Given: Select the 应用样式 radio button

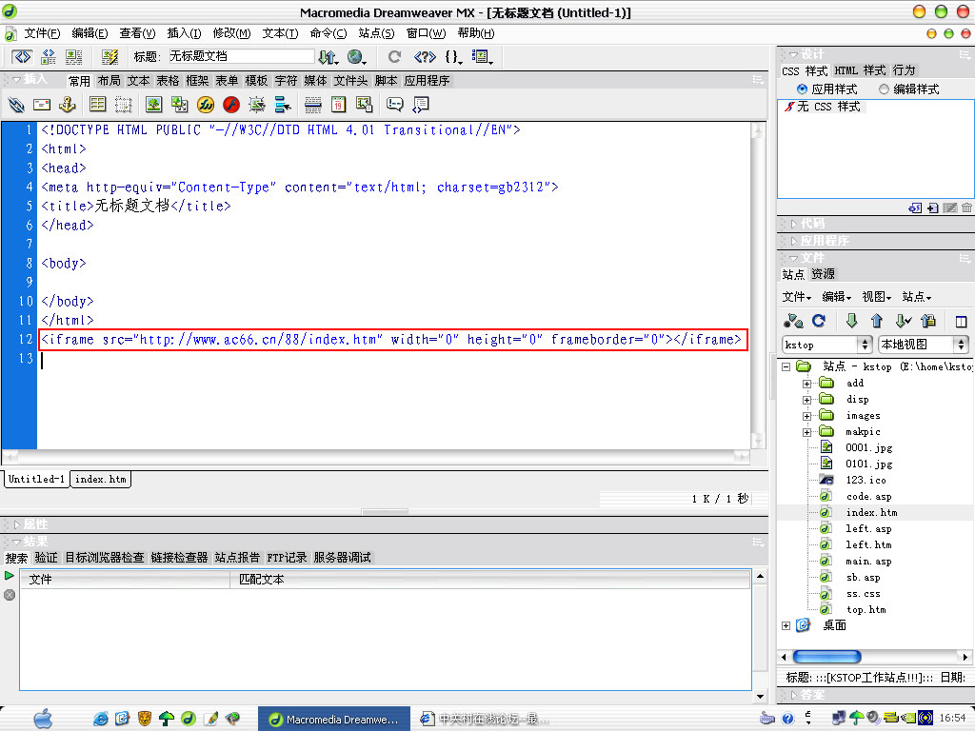Looking at the screenshot, I should tap(802, 89).
